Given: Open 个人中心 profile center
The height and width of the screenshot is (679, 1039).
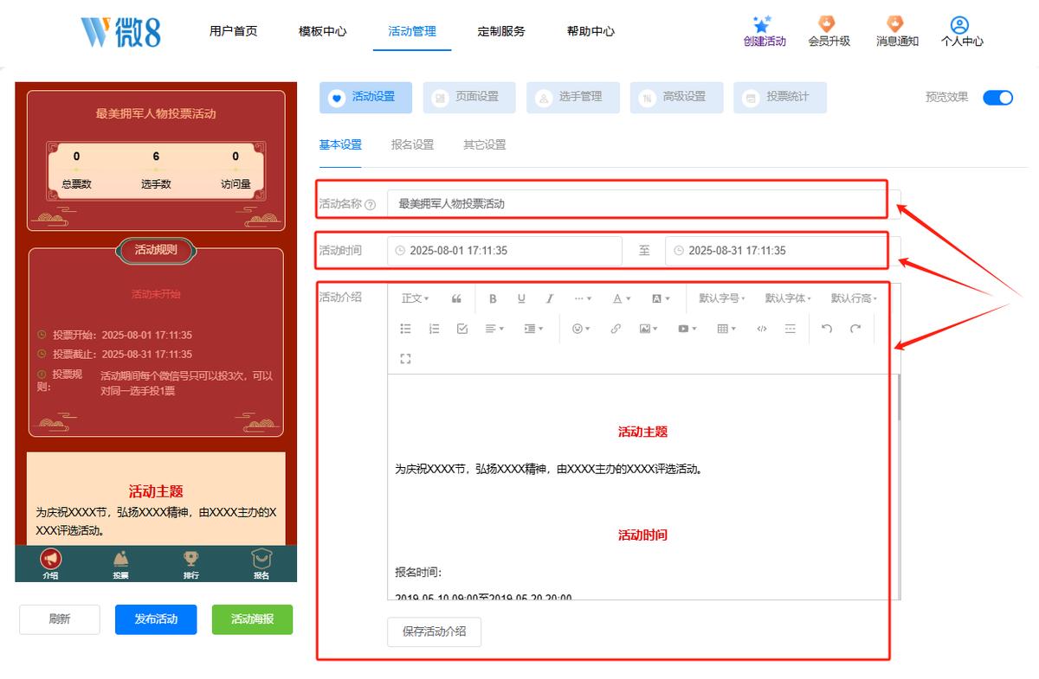Looking at the screenshot, I should [x=962, y=32].
